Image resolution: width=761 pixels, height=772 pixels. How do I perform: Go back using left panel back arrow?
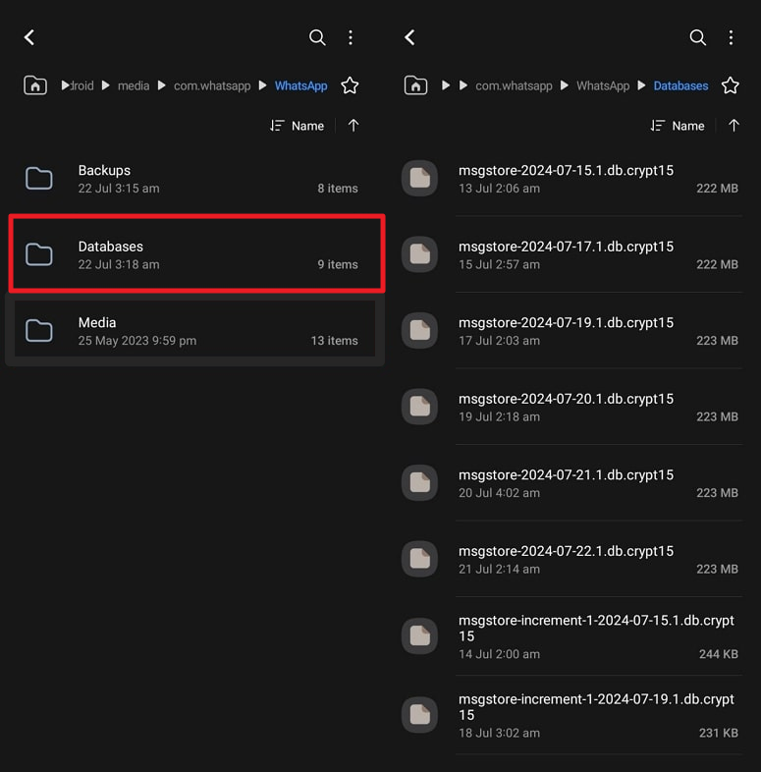click(x=29, y=37)
